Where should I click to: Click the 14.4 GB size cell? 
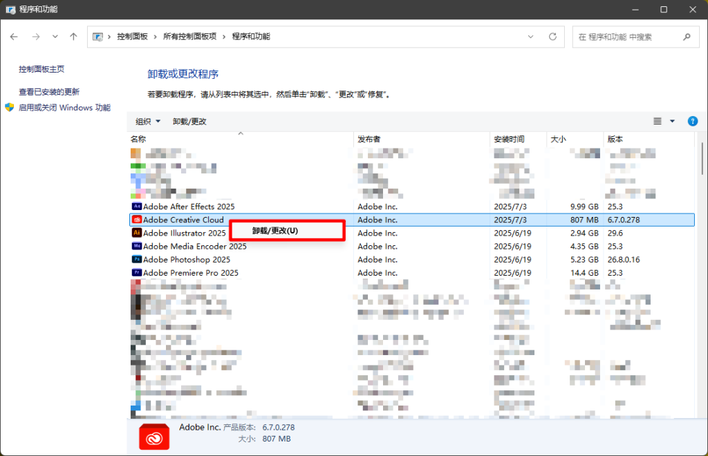tap(584, 273)
